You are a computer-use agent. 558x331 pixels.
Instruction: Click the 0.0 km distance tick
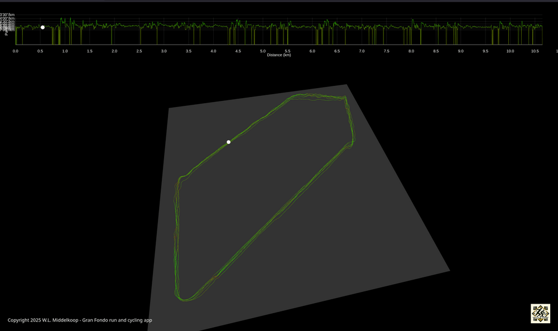16,50
